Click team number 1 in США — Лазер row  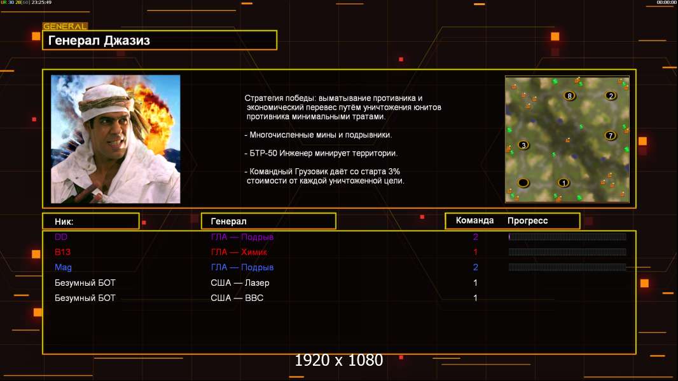coord(475,283)
